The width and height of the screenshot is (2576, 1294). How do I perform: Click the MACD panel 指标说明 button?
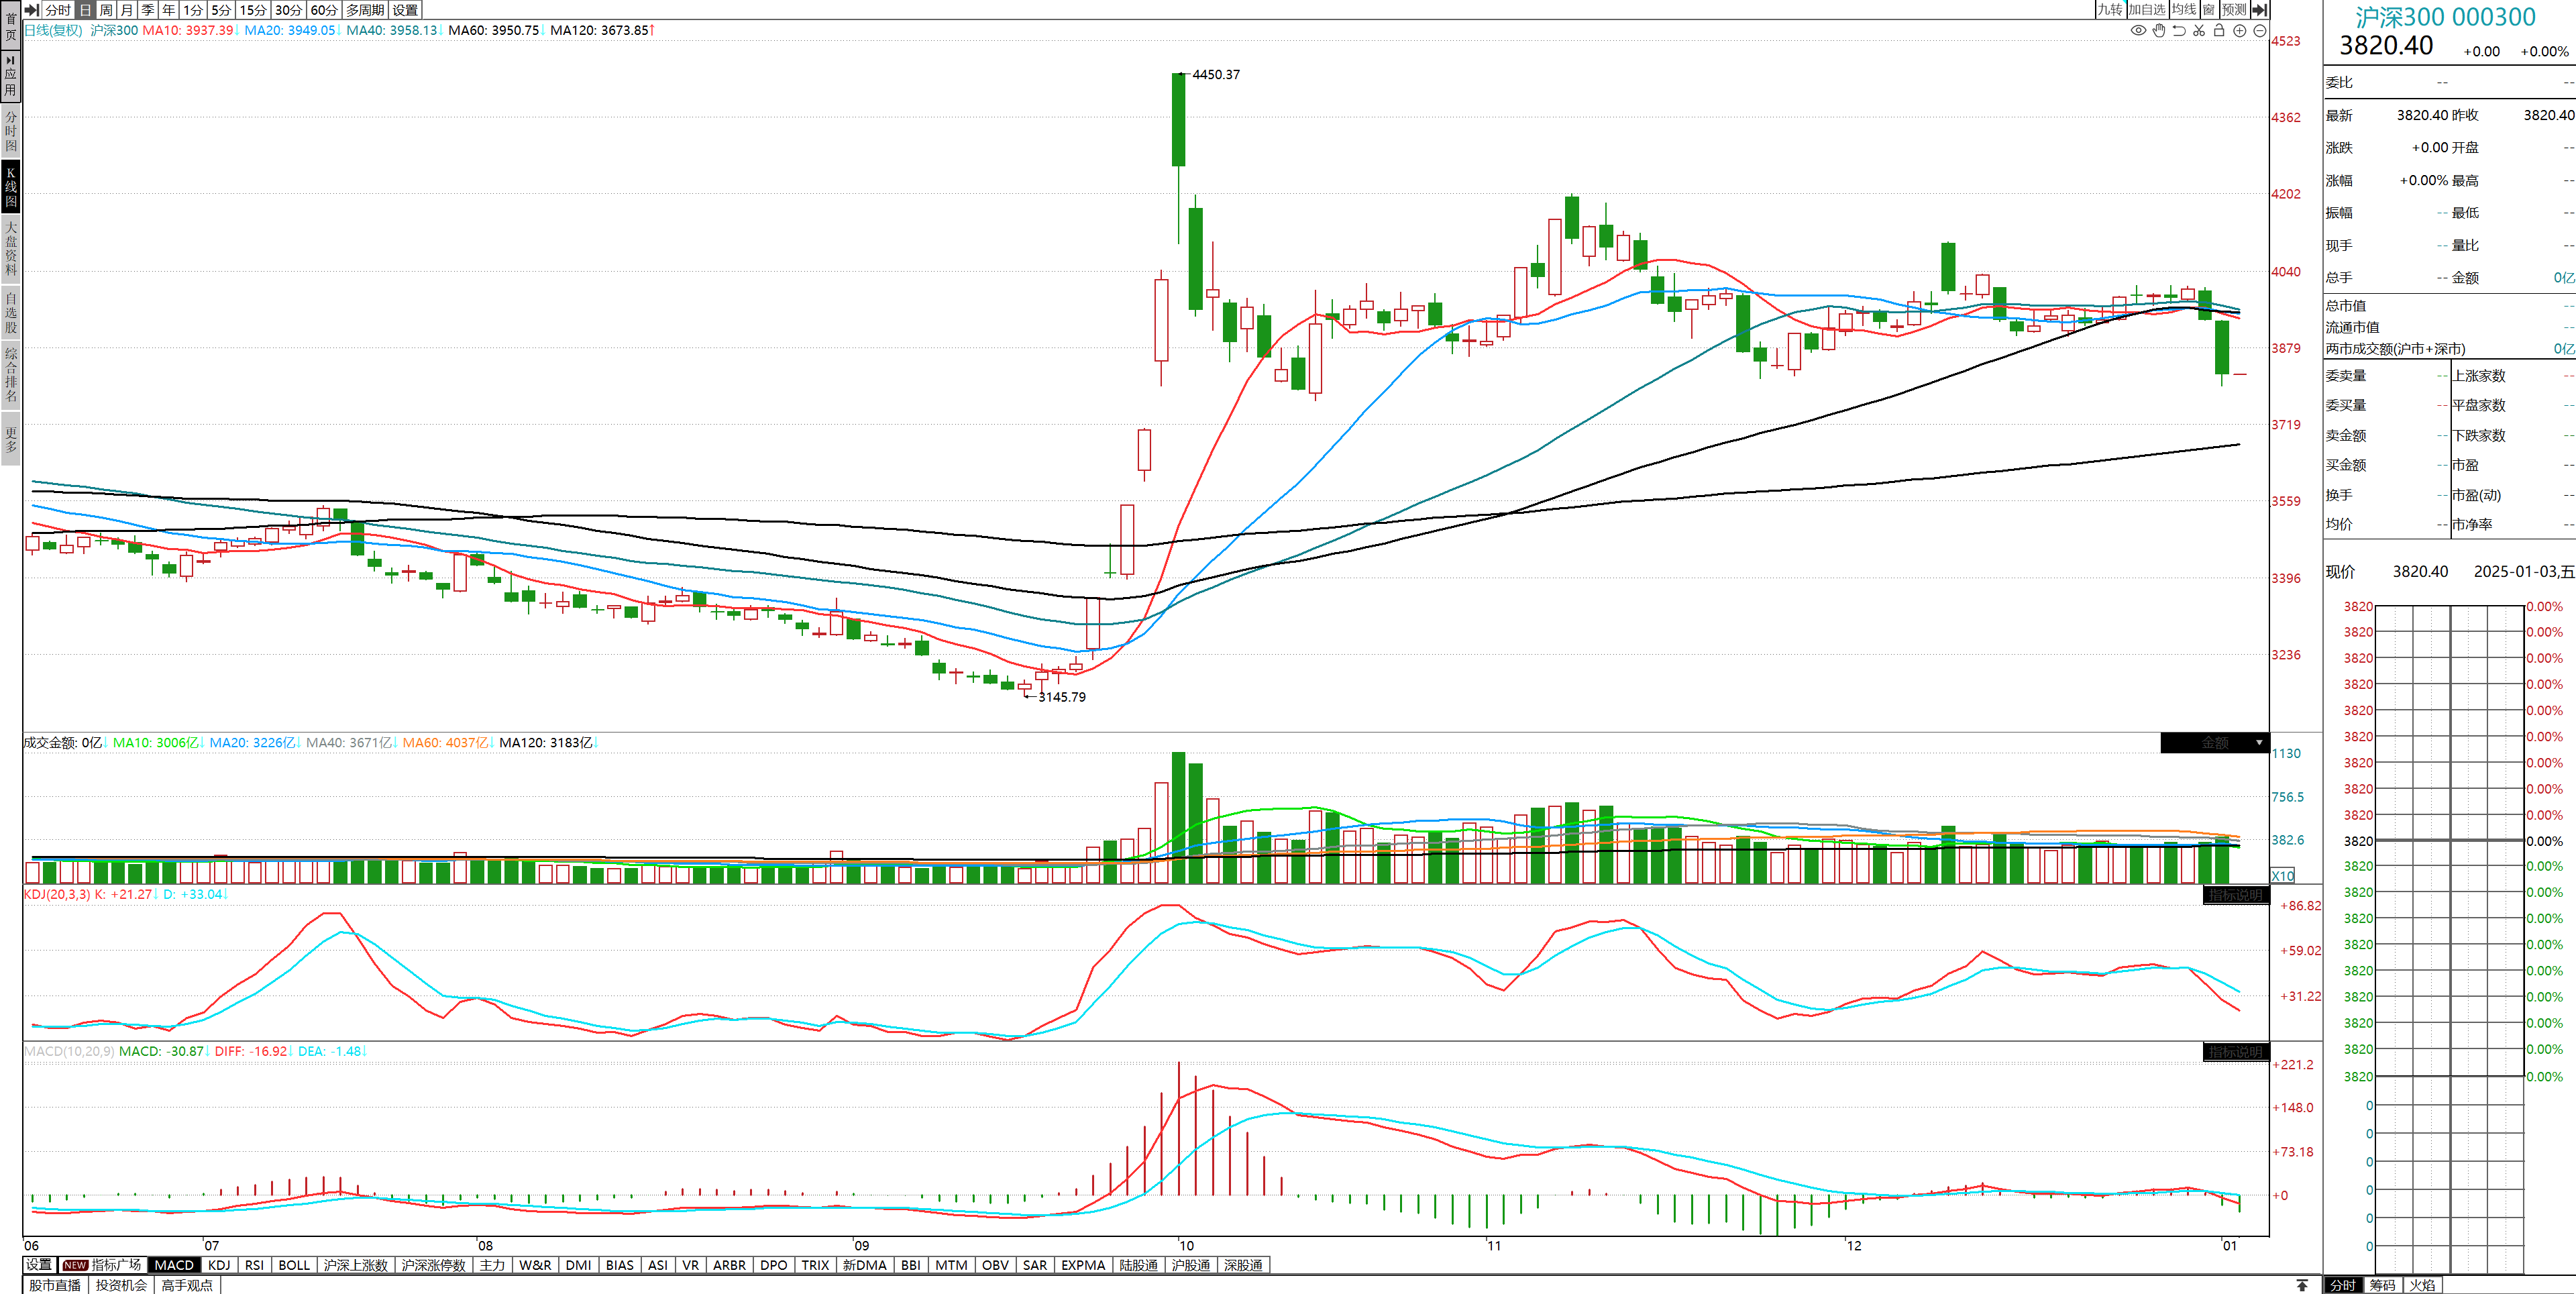pyautogui.click(x=2236, y=1052)
